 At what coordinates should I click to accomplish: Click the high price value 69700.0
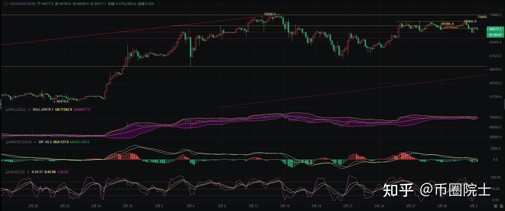tap(65, 4)
